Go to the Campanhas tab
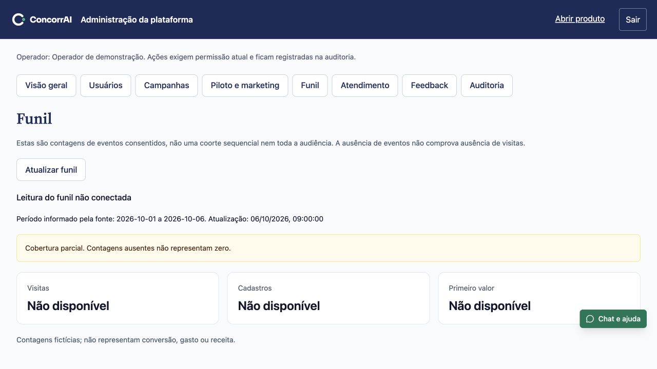The height and width of the screenshot is (369, 657). 167,86
